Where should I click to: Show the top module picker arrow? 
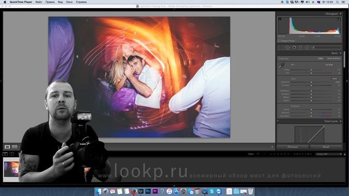click(174, 9)
